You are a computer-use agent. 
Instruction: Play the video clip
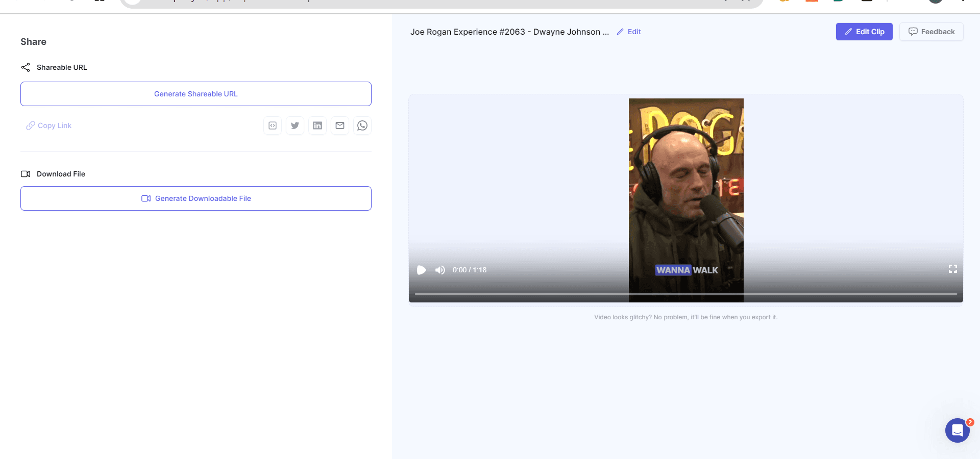click(421, 270)
